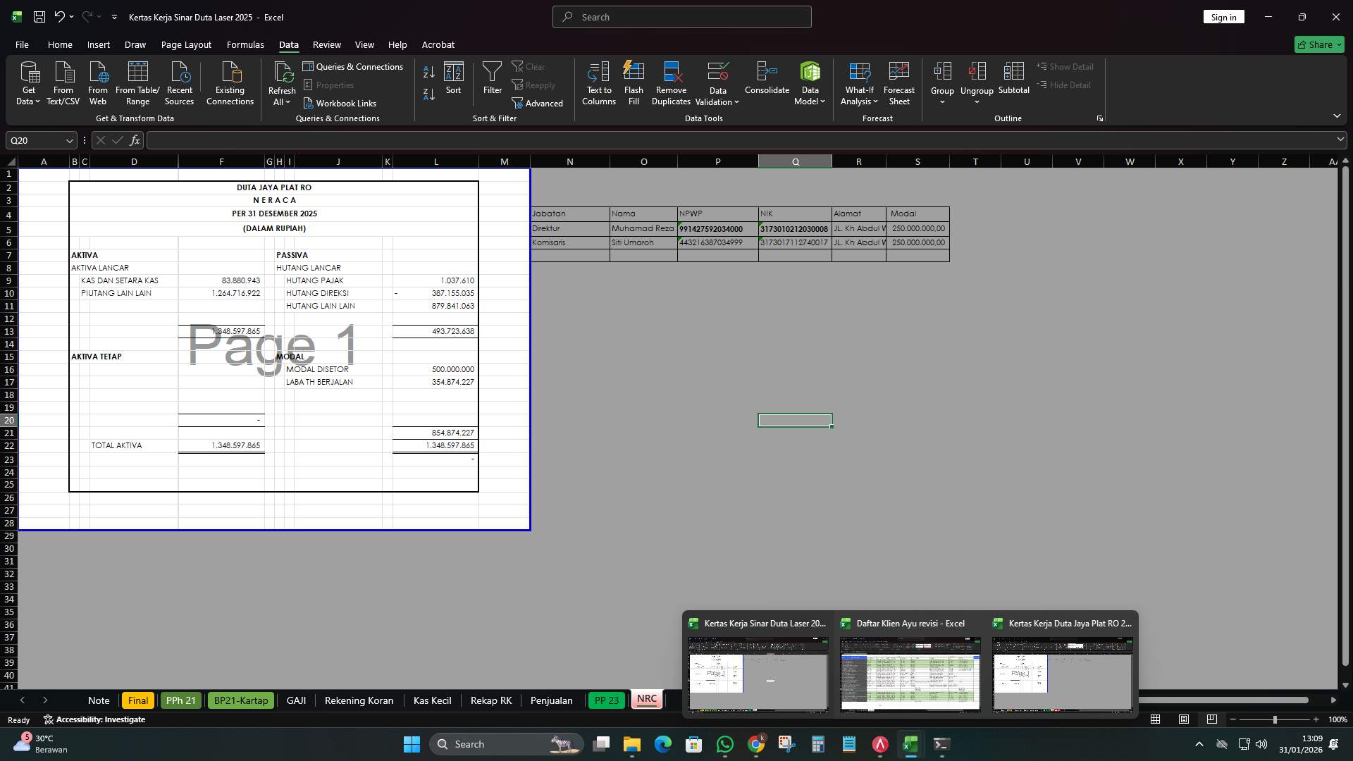Apply Subtotal to the data

click(1014, 82)
